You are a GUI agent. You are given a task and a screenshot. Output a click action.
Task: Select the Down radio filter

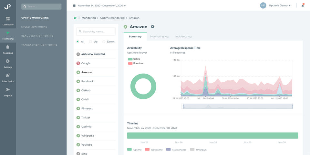[x=104, y=41]
